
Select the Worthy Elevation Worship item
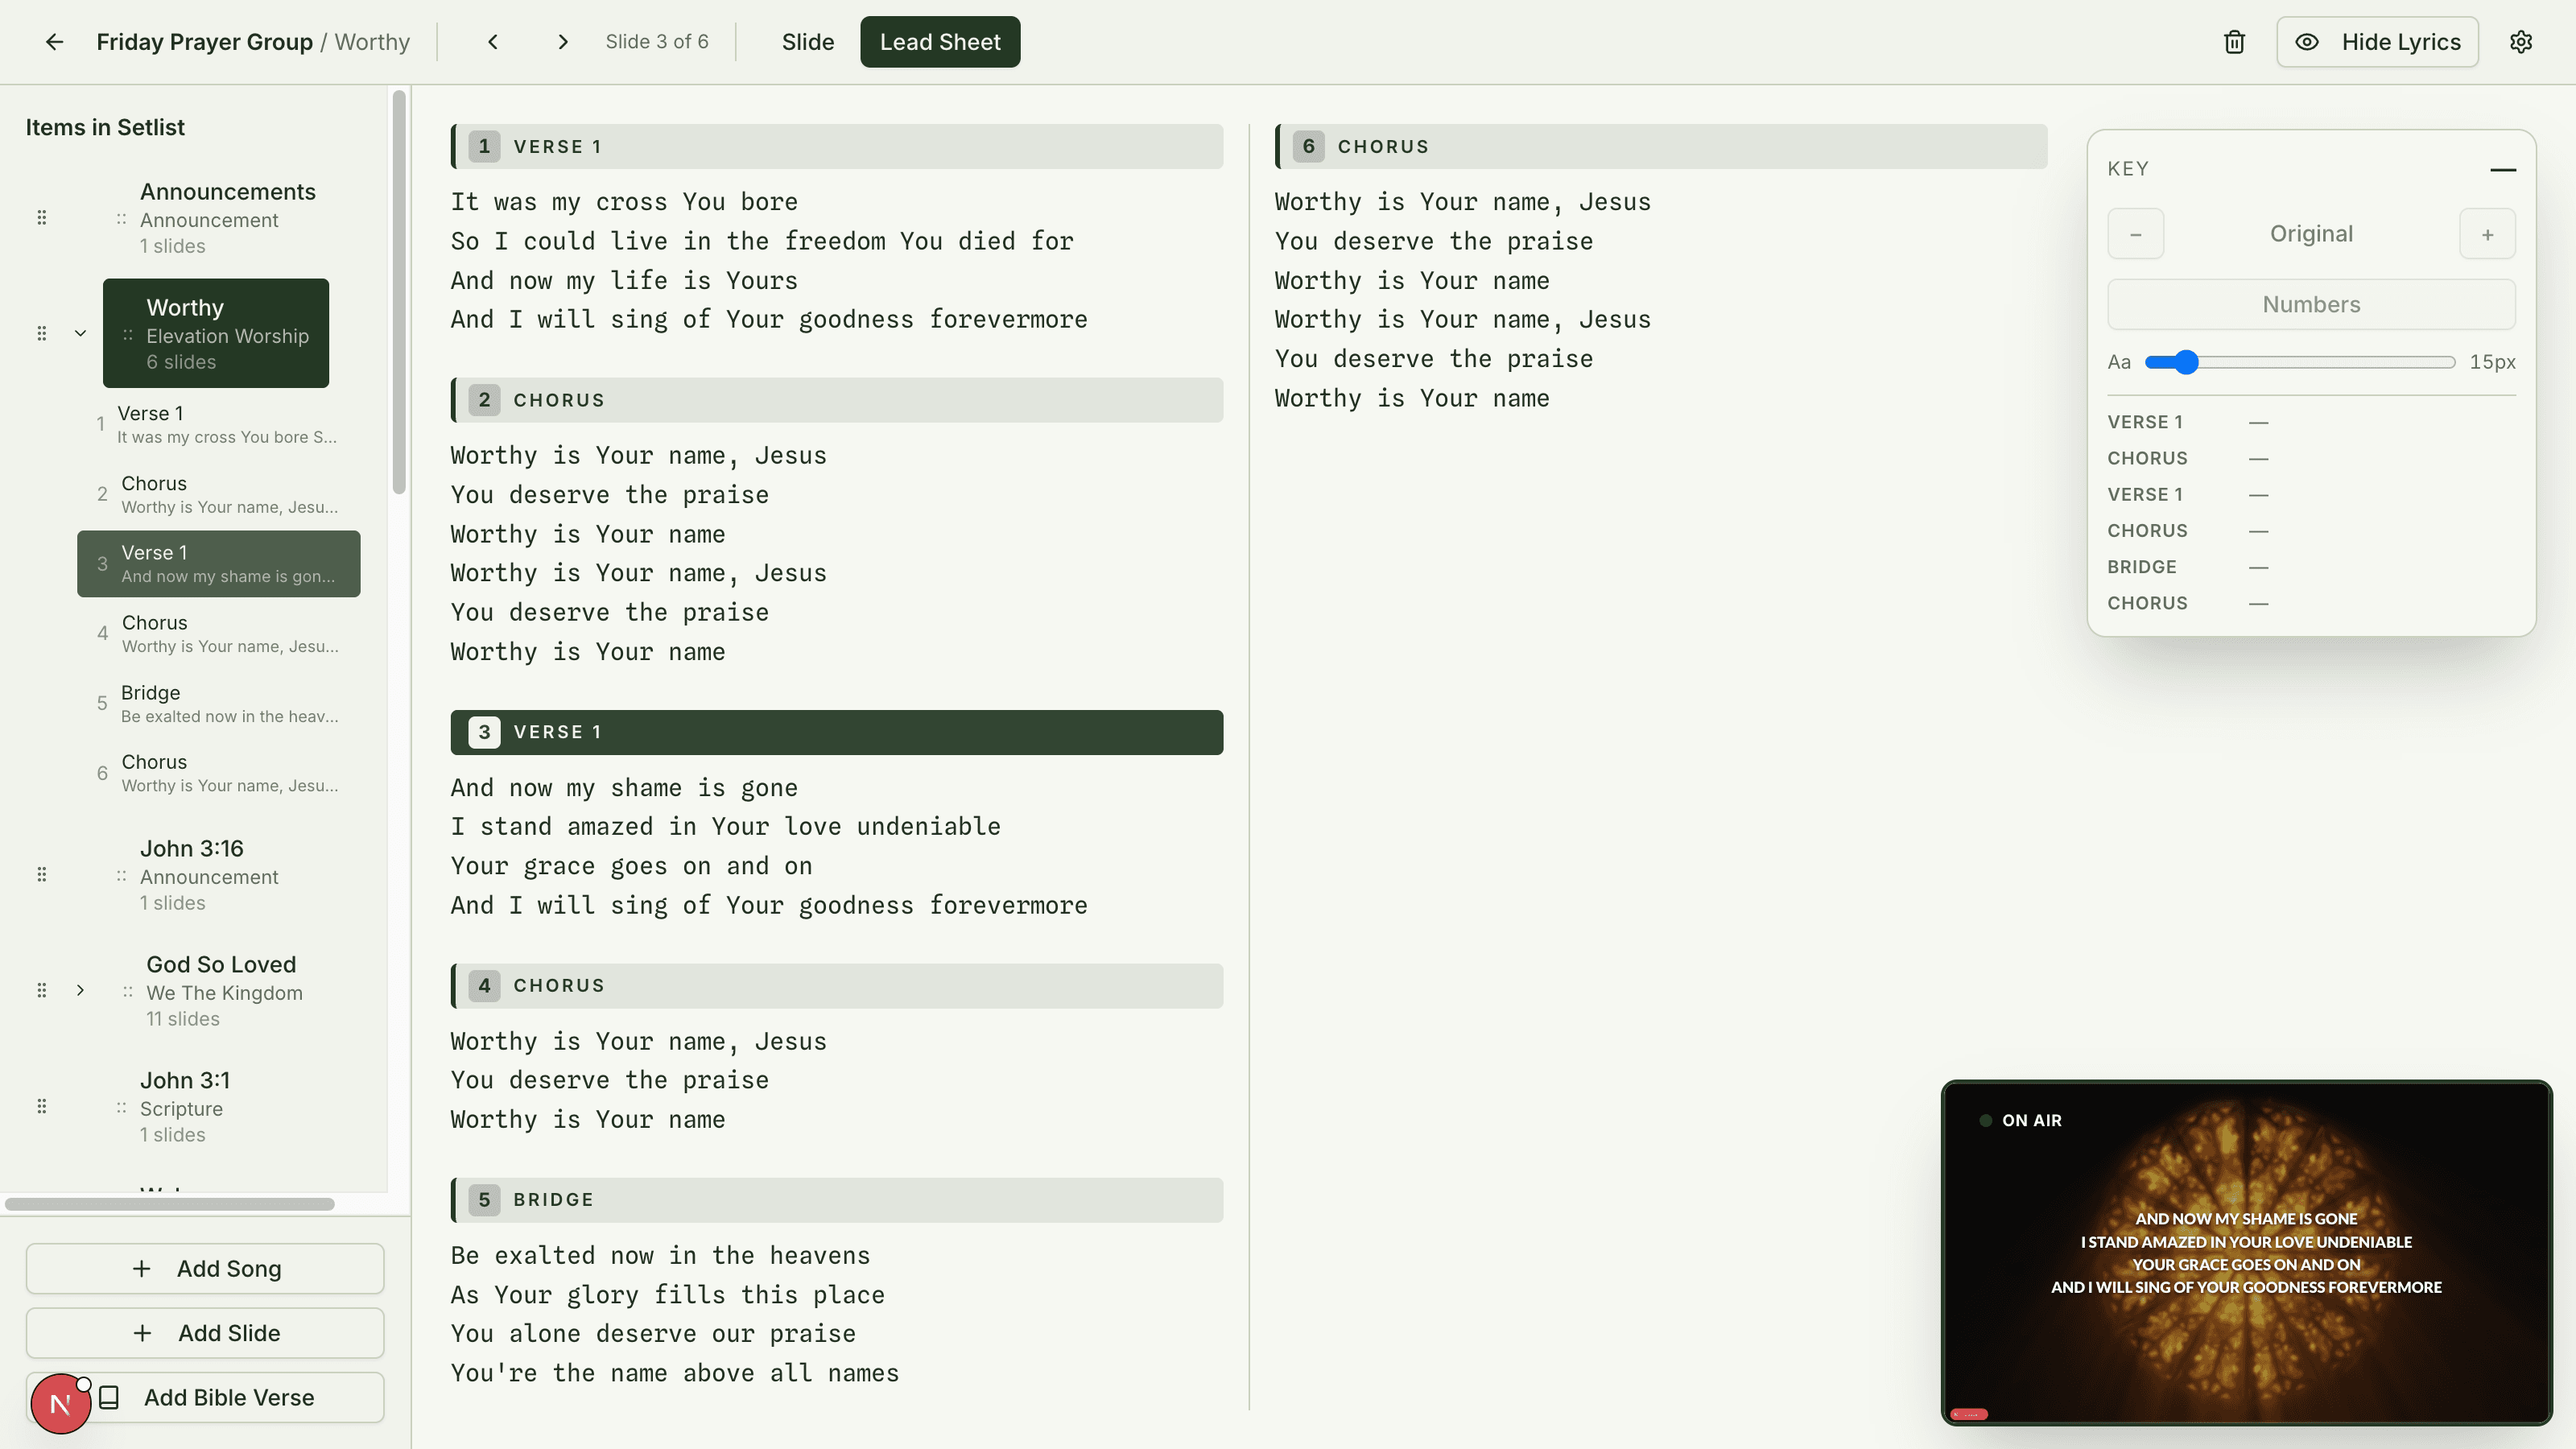pos(216,333)
